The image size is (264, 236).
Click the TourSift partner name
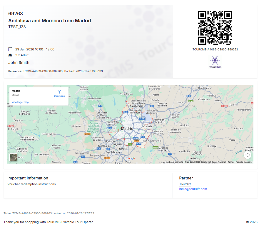[x=185, y=184]
